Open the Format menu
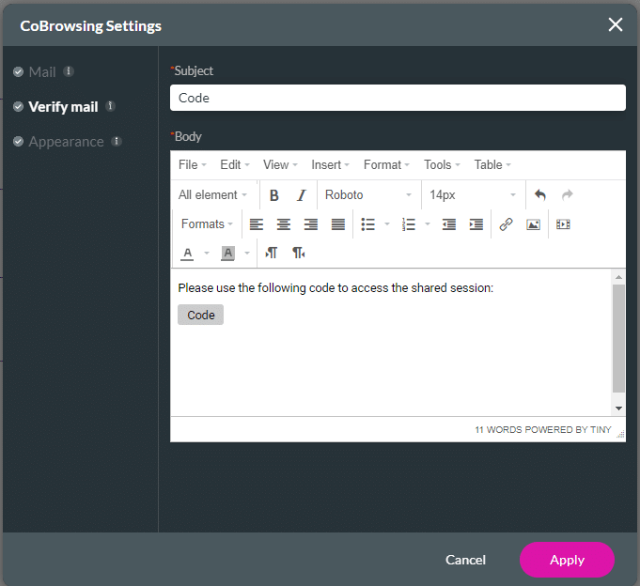Screen dimensions: 640x586 (x=386, y=164)
